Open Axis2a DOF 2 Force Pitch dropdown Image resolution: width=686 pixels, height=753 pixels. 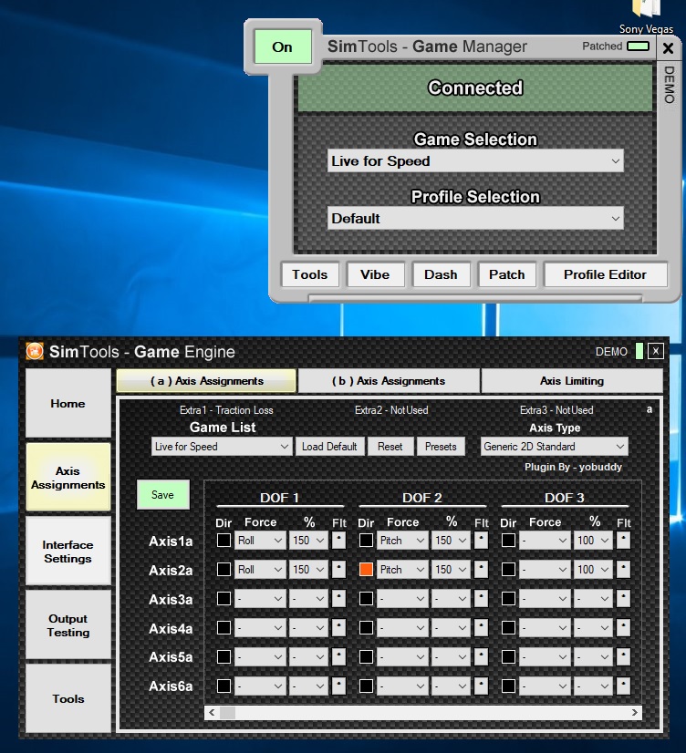(x=402, y=570)
